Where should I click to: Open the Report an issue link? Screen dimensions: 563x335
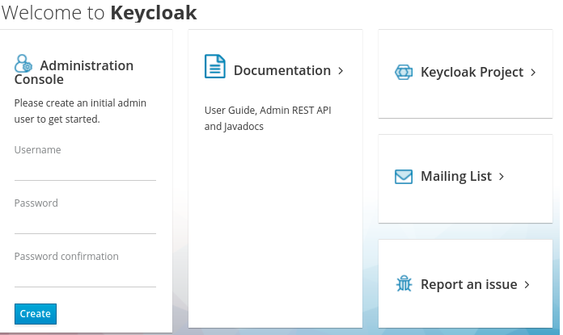469,284
